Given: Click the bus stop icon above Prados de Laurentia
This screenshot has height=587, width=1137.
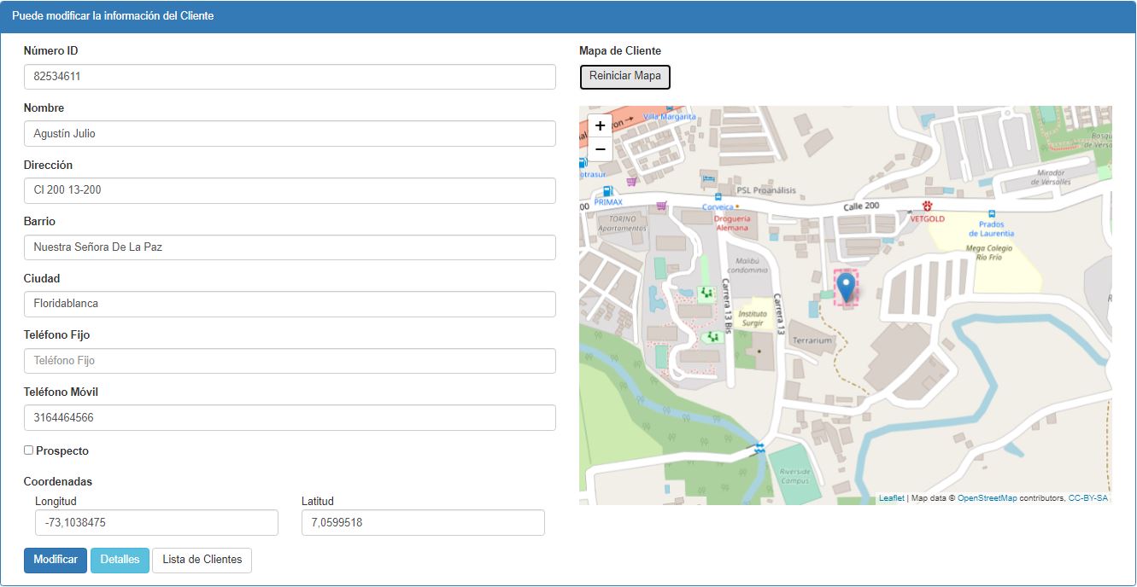Looking at the screenshot, I should coord(991,213).
